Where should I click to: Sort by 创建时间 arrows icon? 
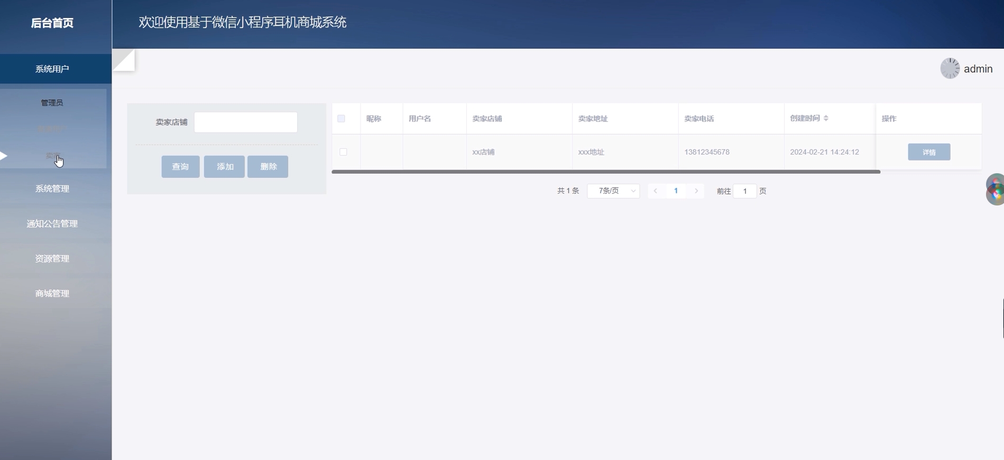[826, 118]
